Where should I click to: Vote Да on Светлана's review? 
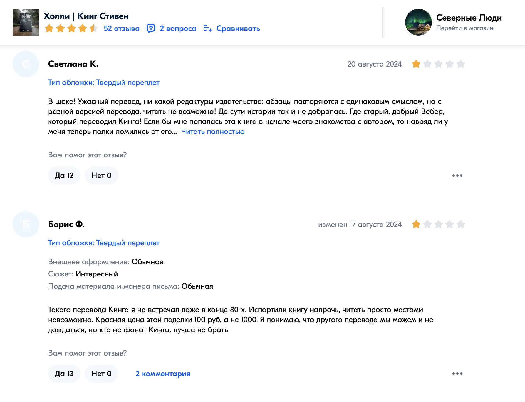(x=64, y=175)
